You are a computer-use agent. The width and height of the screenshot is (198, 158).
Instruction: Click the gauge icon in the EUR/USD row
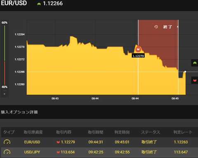[x=7, y=142]
